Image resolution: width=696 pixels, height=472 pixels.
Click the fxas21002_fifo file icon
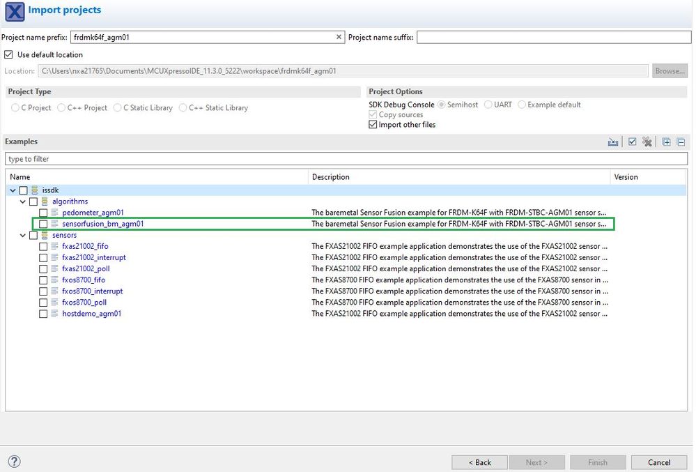[54, 246]
